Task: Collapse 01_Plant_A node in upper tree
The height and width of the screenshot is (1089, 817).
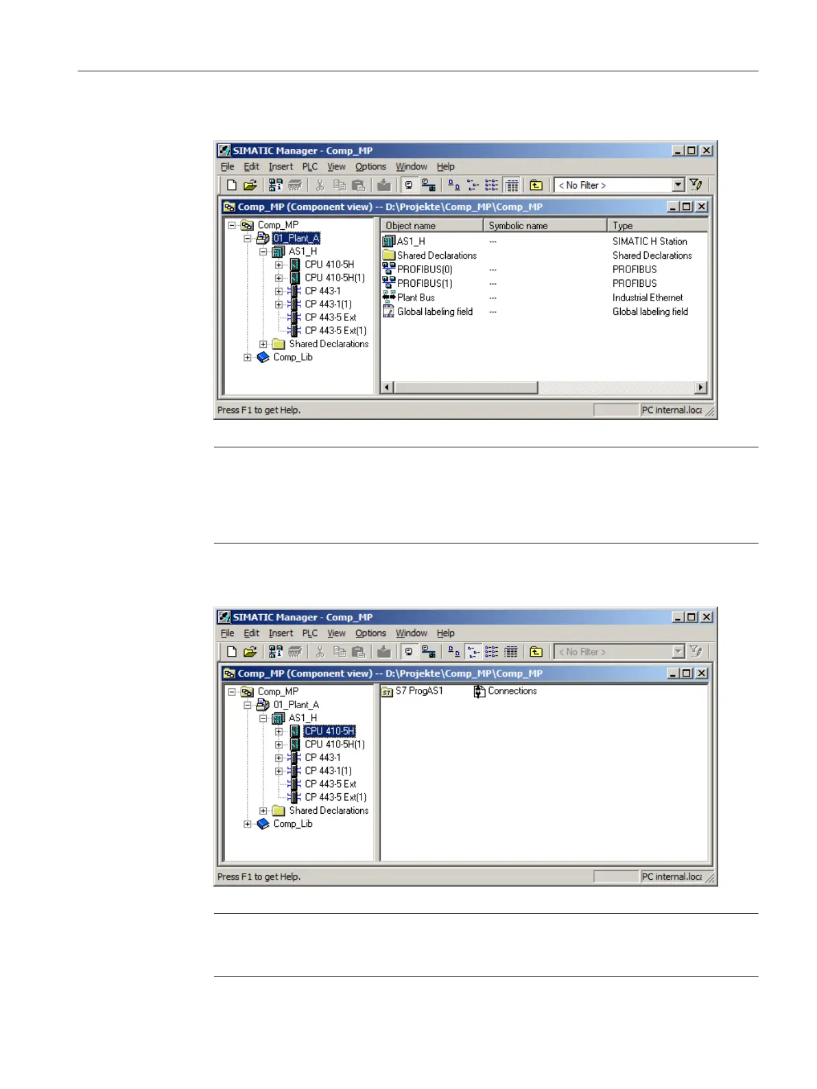Action: point(248,239)
